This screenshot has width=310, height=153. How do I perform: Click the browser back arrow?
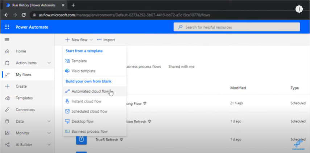coord(6,15)
